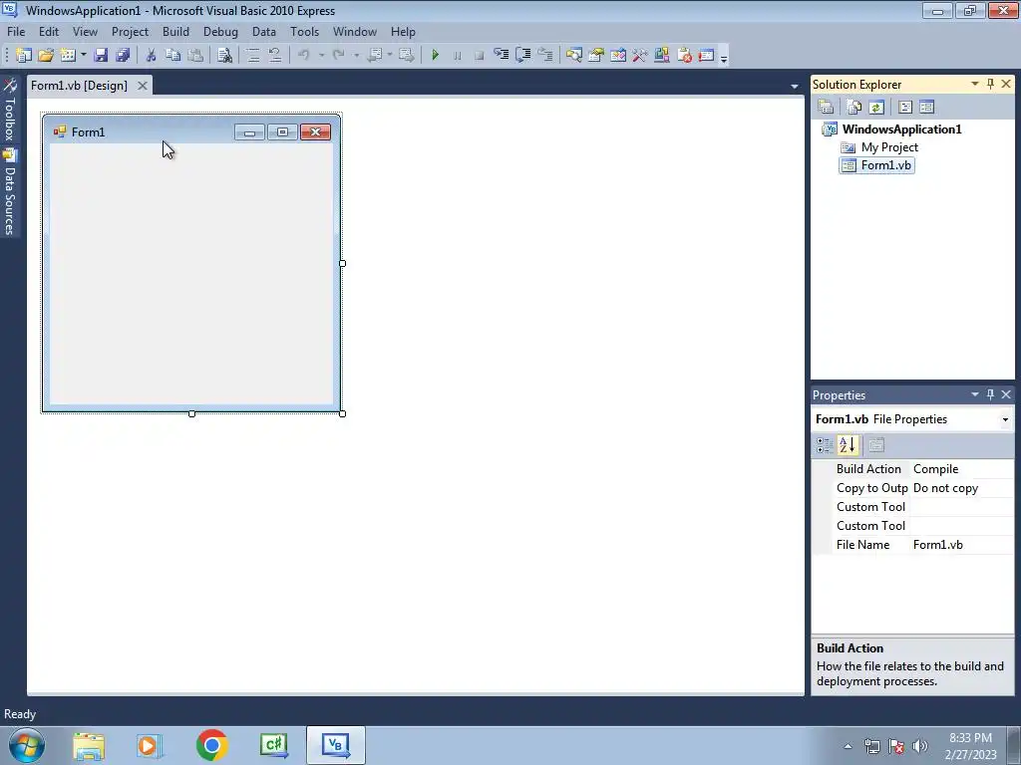Screen dimensions: 1021x765
Task: Open the File menu
Action: 16,32
